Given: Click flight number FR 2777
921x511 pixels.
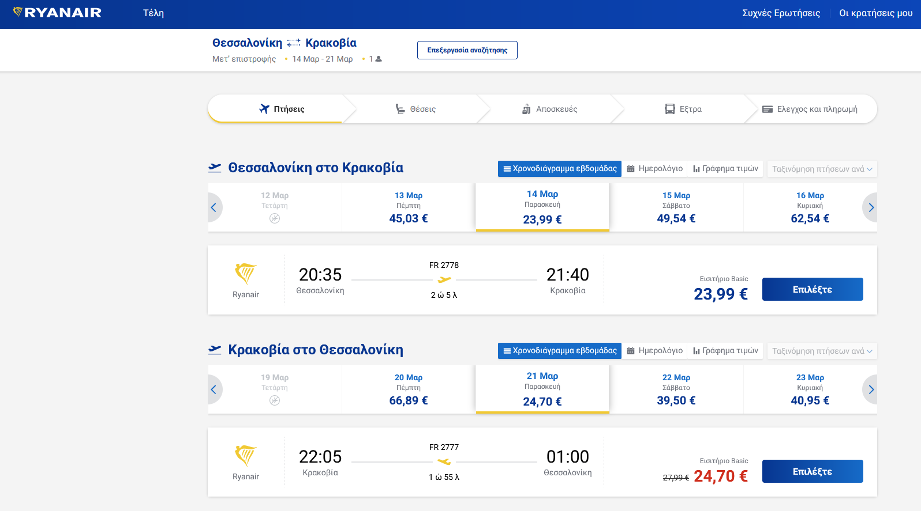Looking at the screenshot, I should click(444, 447).
